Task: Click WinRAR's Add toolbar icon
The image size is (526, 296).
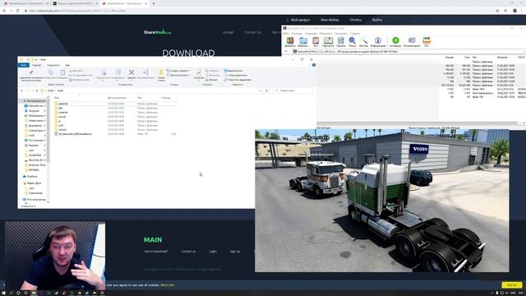Action: [x=290, y=41]
